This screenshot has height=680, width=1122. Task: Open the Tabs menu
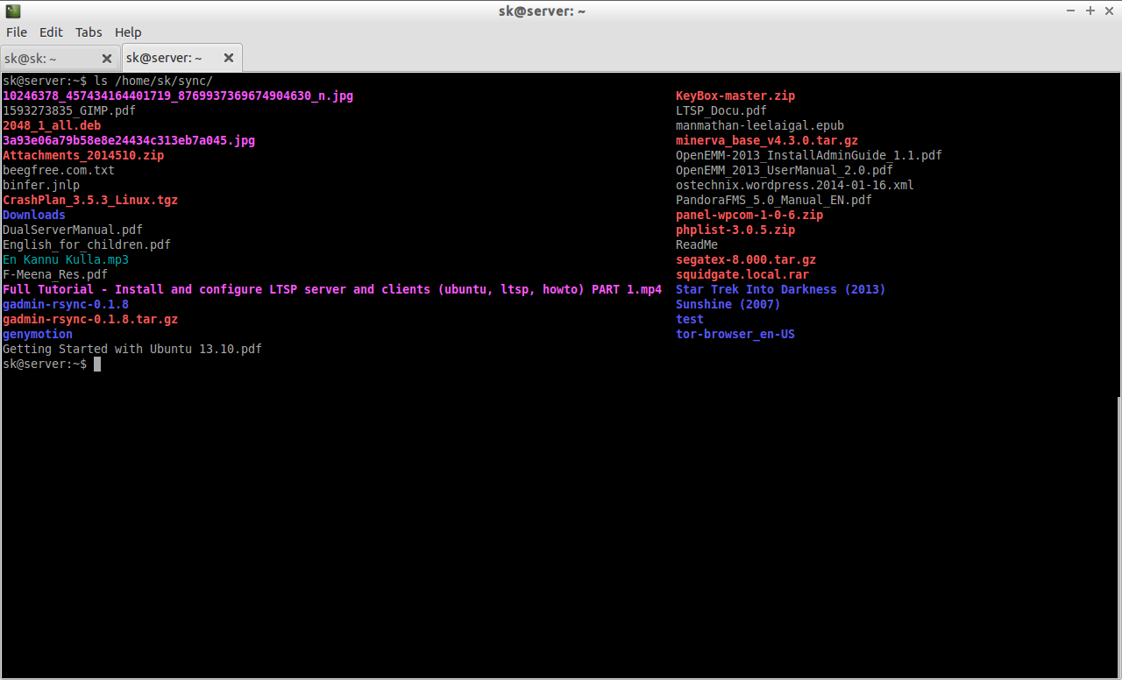click(89, 32)
